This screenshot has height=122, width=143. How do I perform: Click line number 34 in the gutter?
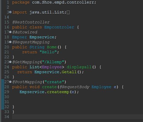[x=7, y=117]
